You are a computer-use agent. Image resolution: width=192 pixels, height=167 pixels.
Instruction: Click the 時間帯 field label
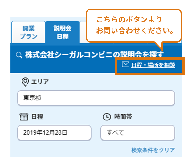[x=123, y=117]
